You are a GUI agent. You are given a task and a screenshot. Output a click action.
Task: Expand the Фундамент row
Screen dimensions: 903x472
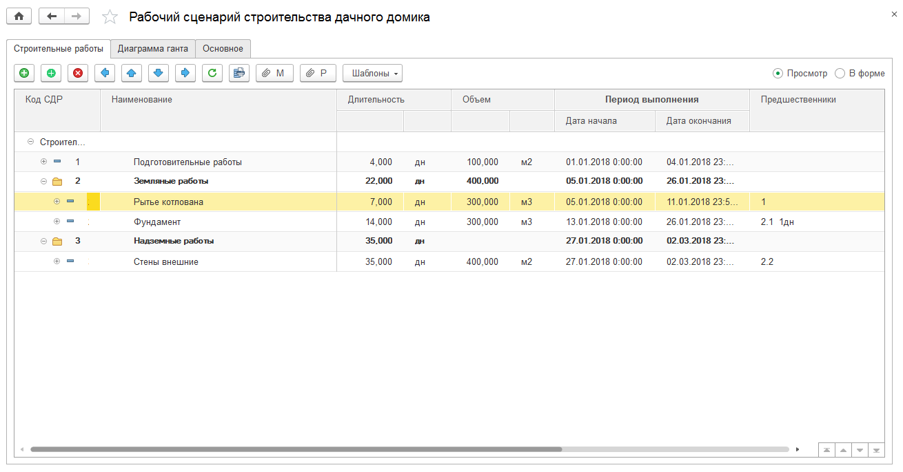coord(57,222)
